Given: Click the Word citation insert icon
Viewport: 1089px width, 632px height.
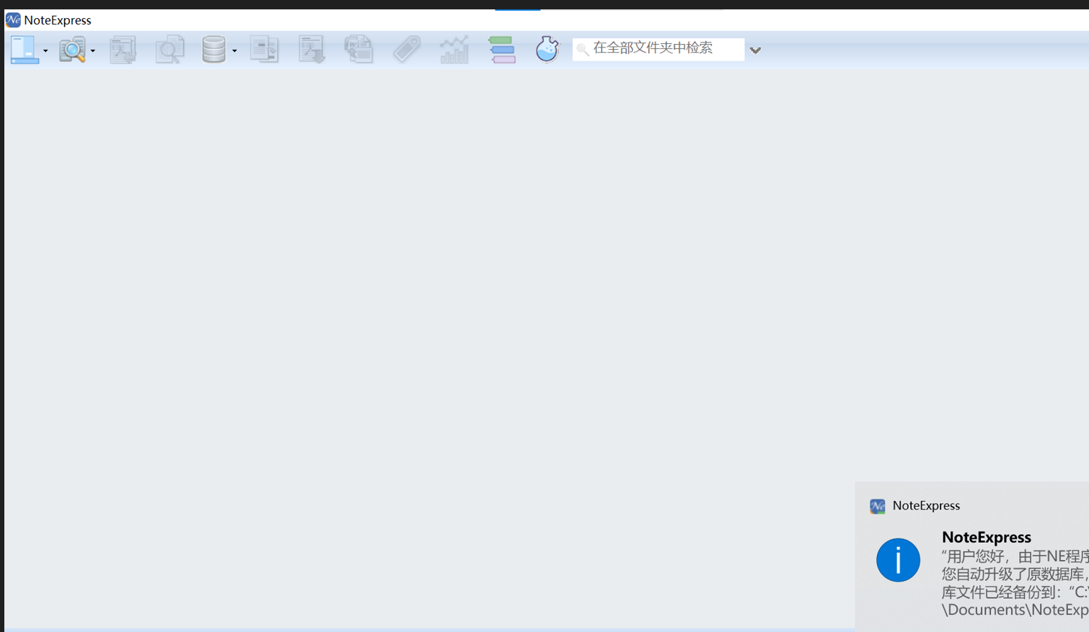Looking at the screenshot, I should coord(358,50).
